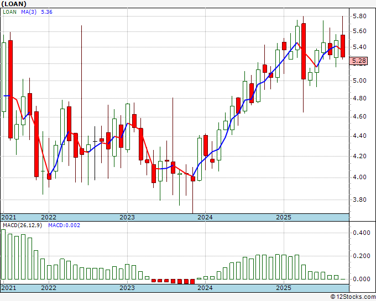376x301 pixels.
Task: Click the 4.40 price axis label
Action: 359,136
